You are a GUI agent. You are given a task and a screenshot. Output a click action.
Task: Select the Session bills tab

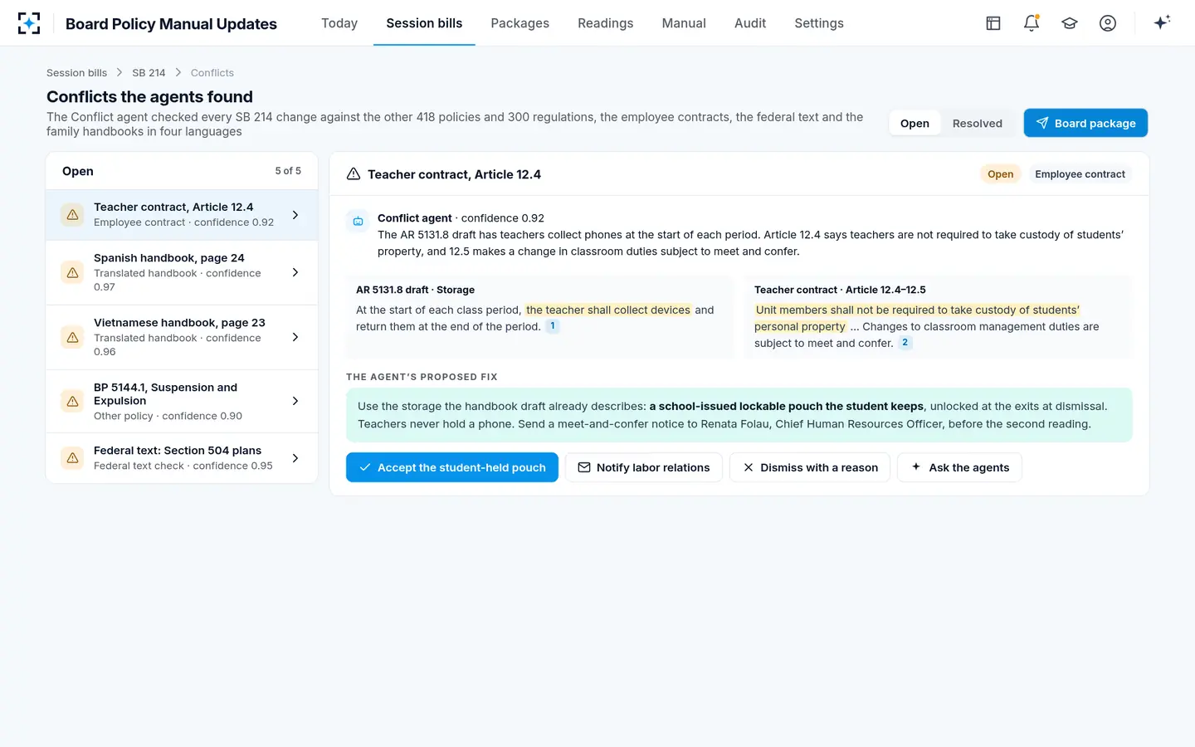[424, 23]
